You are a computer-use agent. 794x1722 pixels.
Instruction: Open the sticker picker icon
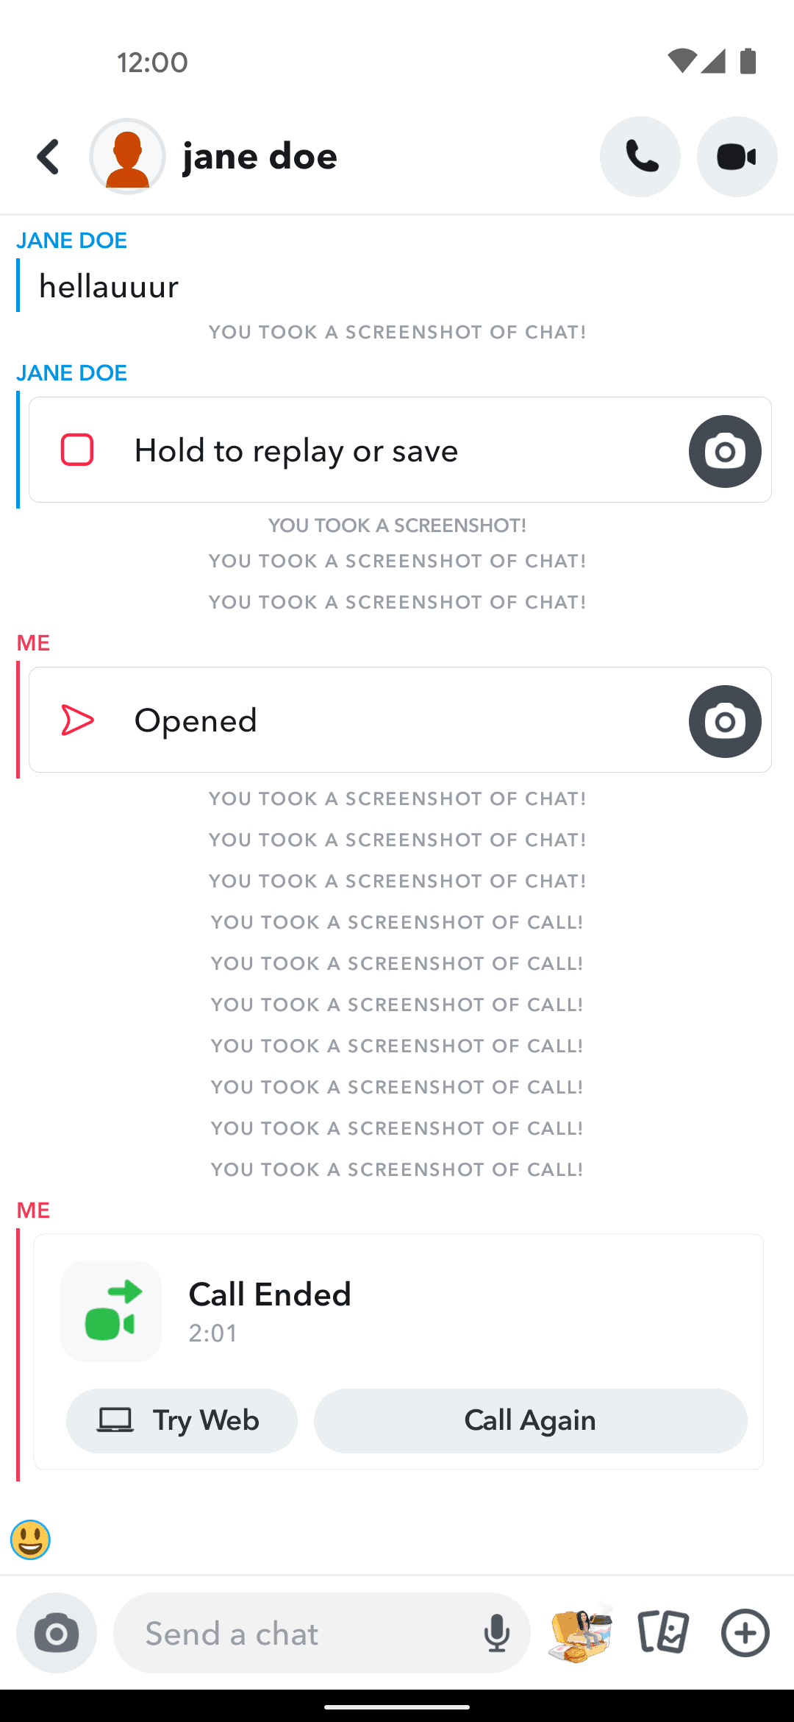pos(581,1634)
